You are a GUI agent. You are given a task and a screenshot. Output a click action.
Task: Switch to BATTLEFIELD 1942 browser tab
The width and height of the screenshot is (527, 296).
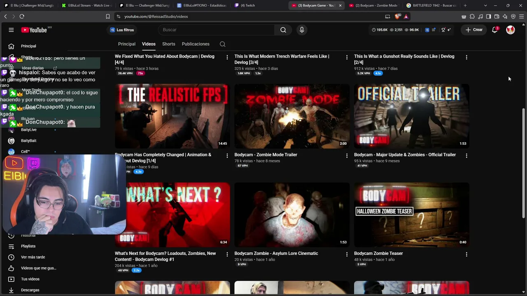431,5
